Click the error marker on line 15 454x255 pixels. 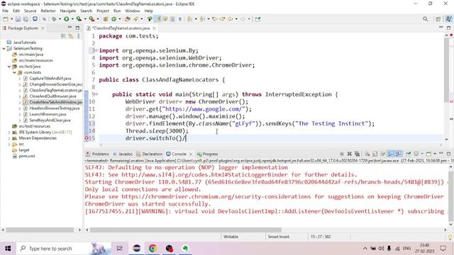87,138
